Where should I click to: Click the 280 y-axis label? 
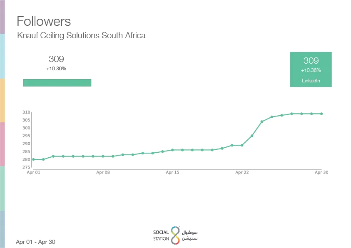pos(26,159)
